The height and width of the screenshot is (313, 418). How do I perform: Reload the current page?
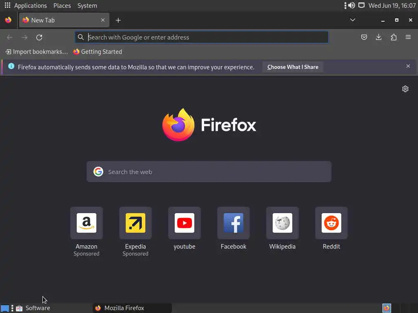point(39,37)
